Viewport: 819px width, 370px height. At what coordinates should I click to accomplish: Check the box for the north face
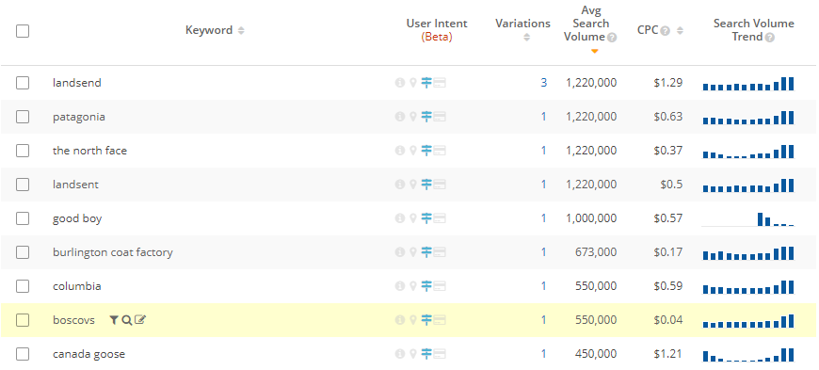coord(23,151)
